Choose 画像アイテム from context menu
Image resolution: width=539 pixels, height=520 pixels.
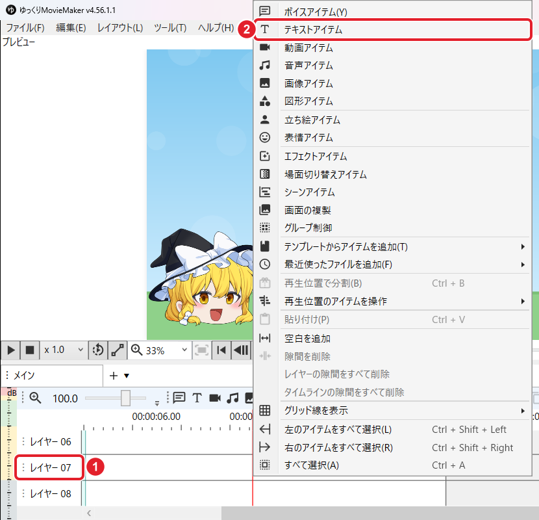click(392, 83)
